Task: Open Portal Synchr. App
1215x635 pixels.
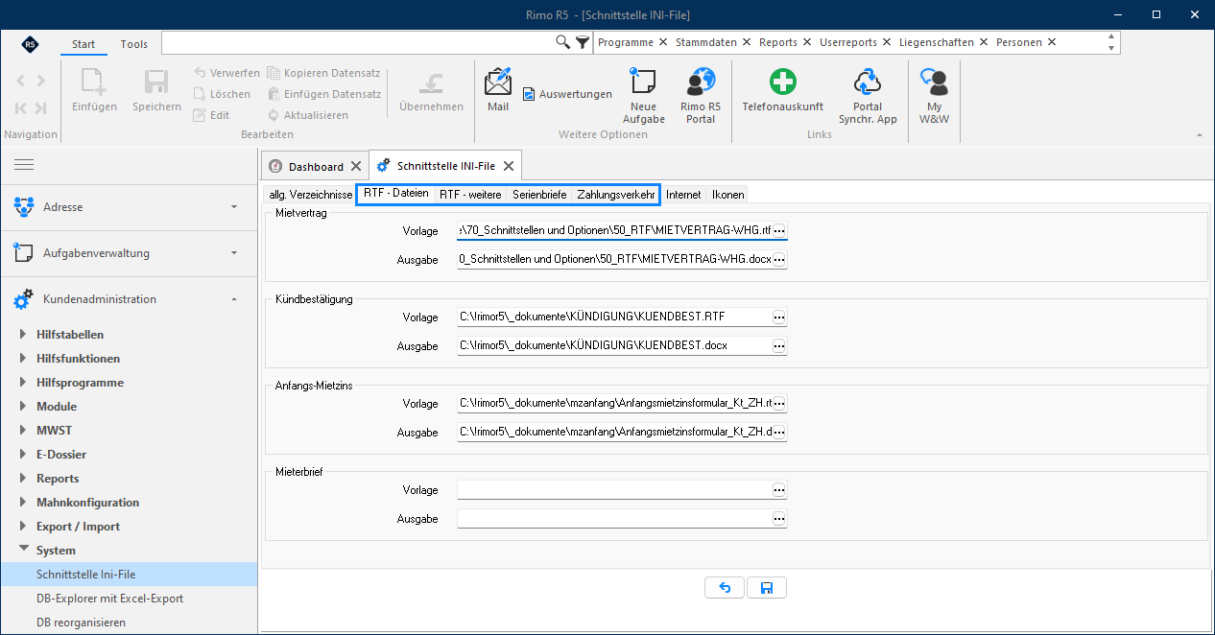Action: pos(868,96)
